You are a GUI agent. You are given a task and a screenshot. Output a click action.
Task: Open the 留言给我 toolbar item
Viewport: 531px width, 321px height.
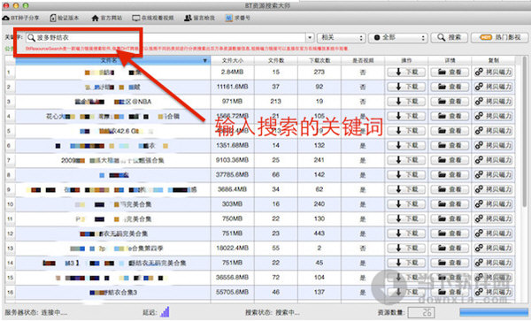tap(199, 18)
